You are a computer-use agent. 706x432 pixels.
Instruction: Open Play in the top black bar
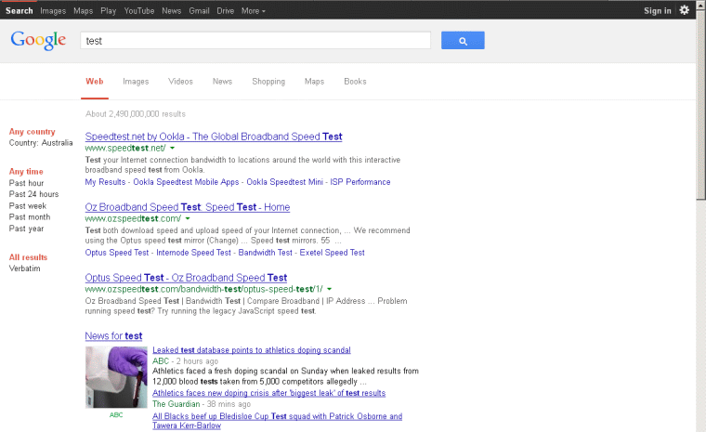108,11
